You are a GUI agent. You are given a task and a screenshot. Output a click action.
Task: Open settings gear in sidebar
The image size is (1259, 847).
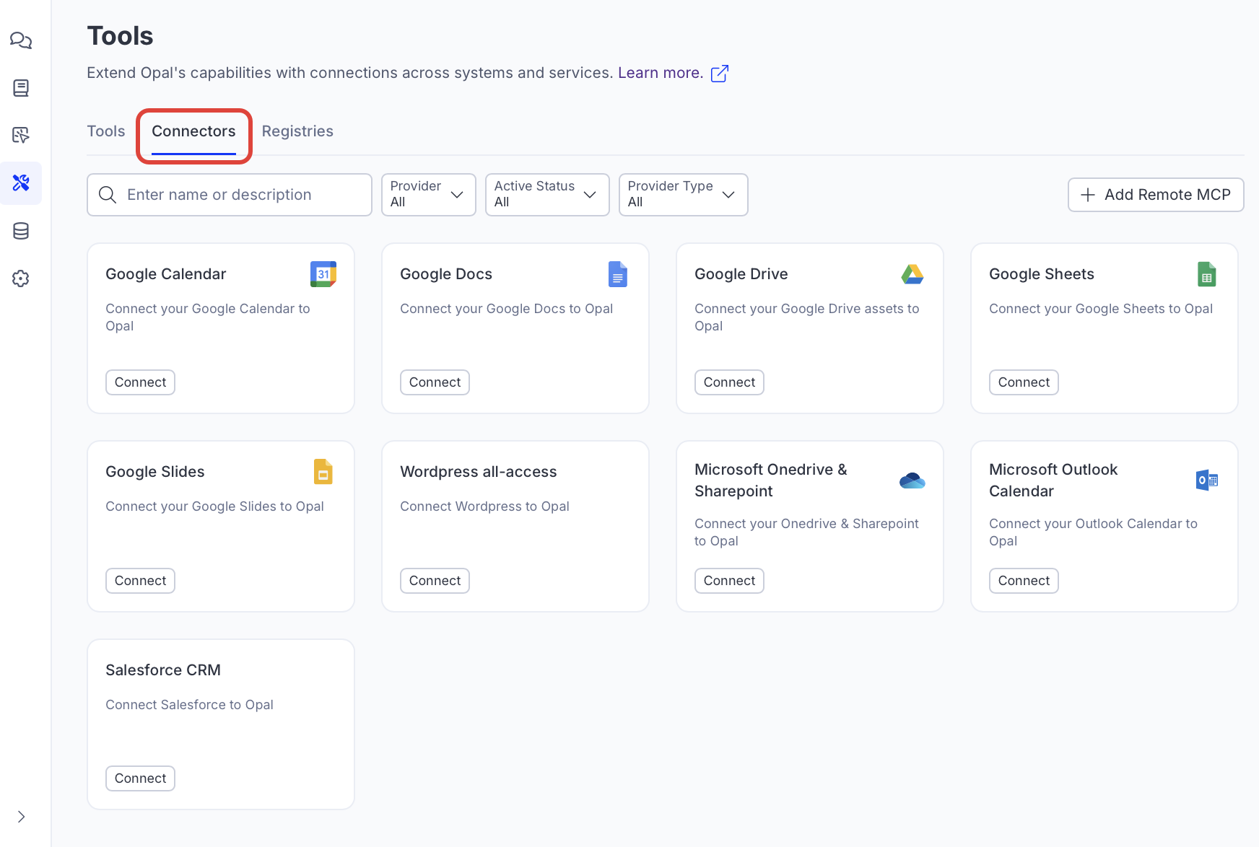point(21,278)
